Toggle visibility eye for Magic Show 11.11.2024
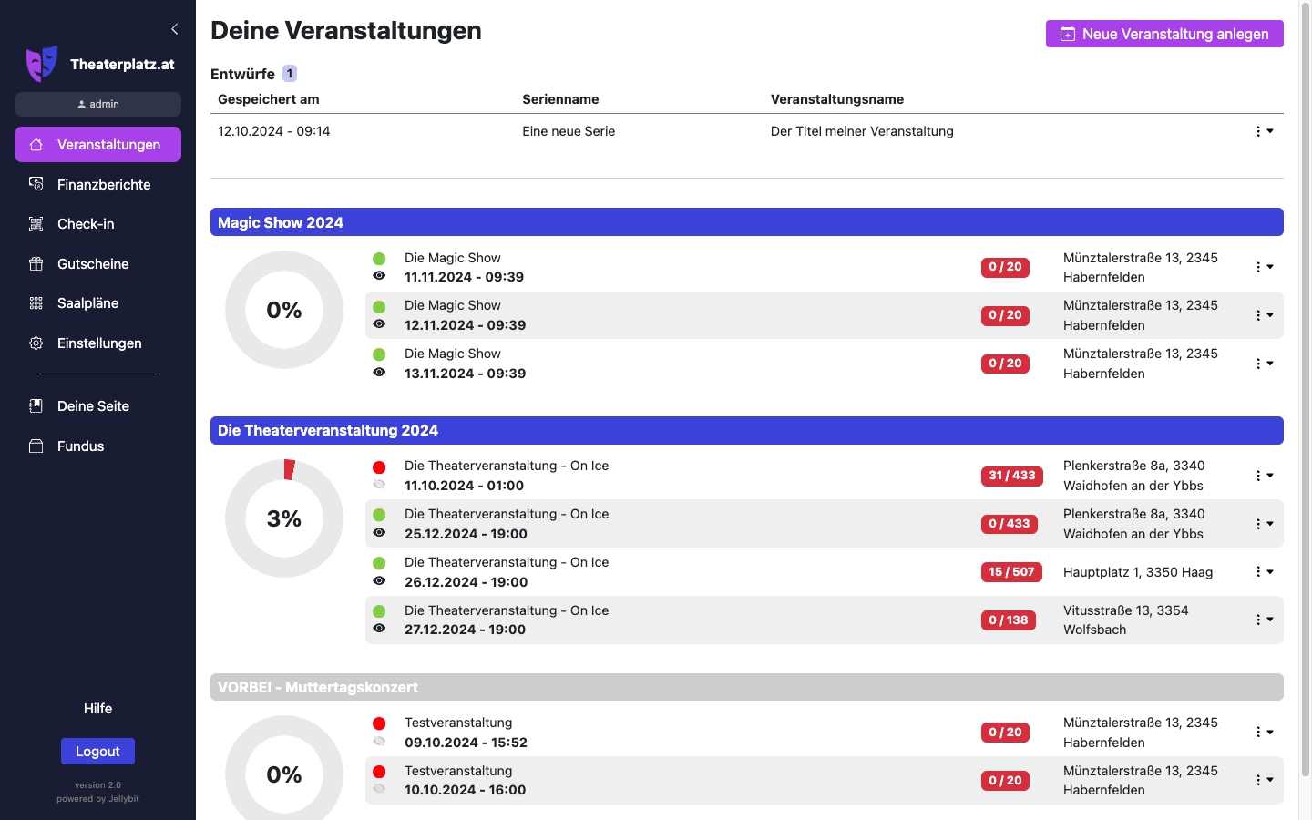This screenshot has height=820, width=1312. 379,276
